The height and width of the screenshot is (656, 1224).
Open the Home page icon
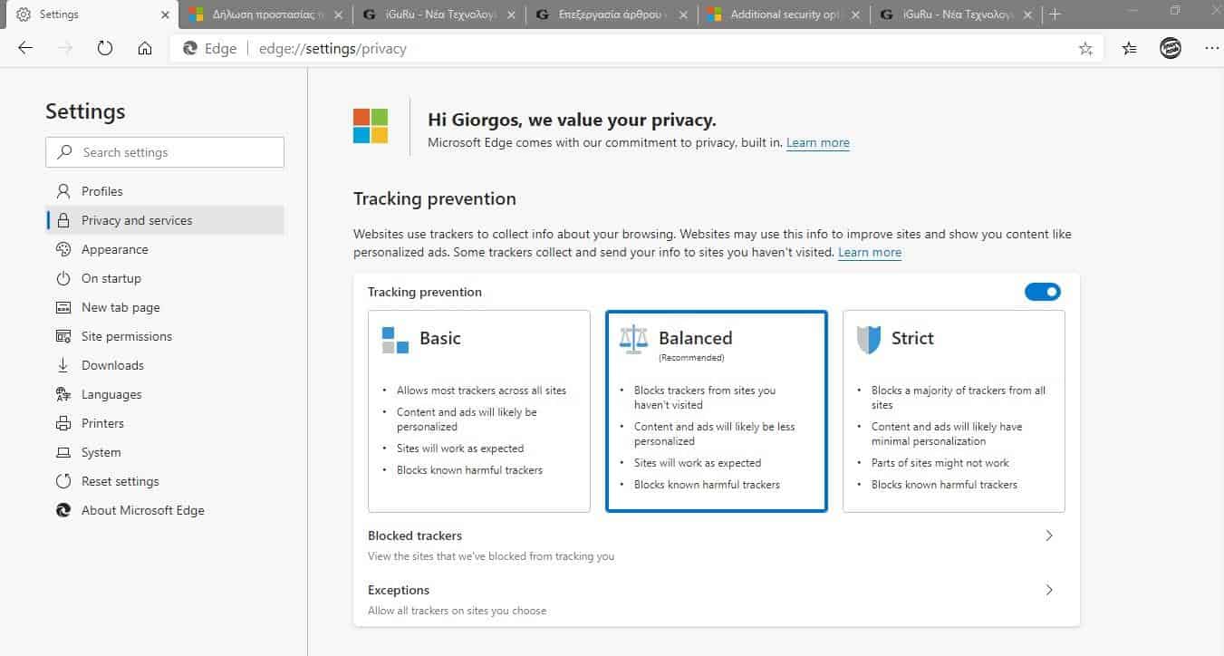(x=145, y=49)
